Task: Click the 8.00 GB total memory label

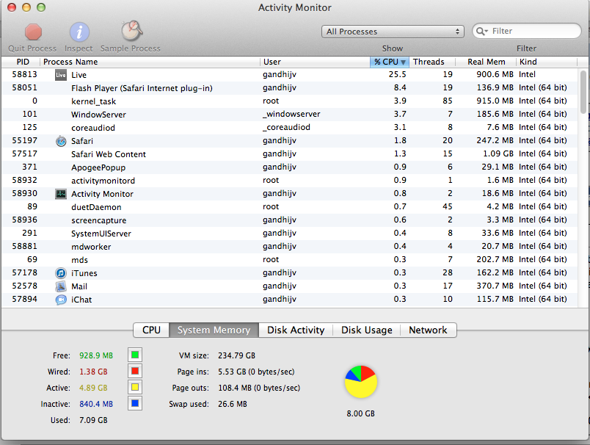Action: pyautogui.click(x=360, y=413)
